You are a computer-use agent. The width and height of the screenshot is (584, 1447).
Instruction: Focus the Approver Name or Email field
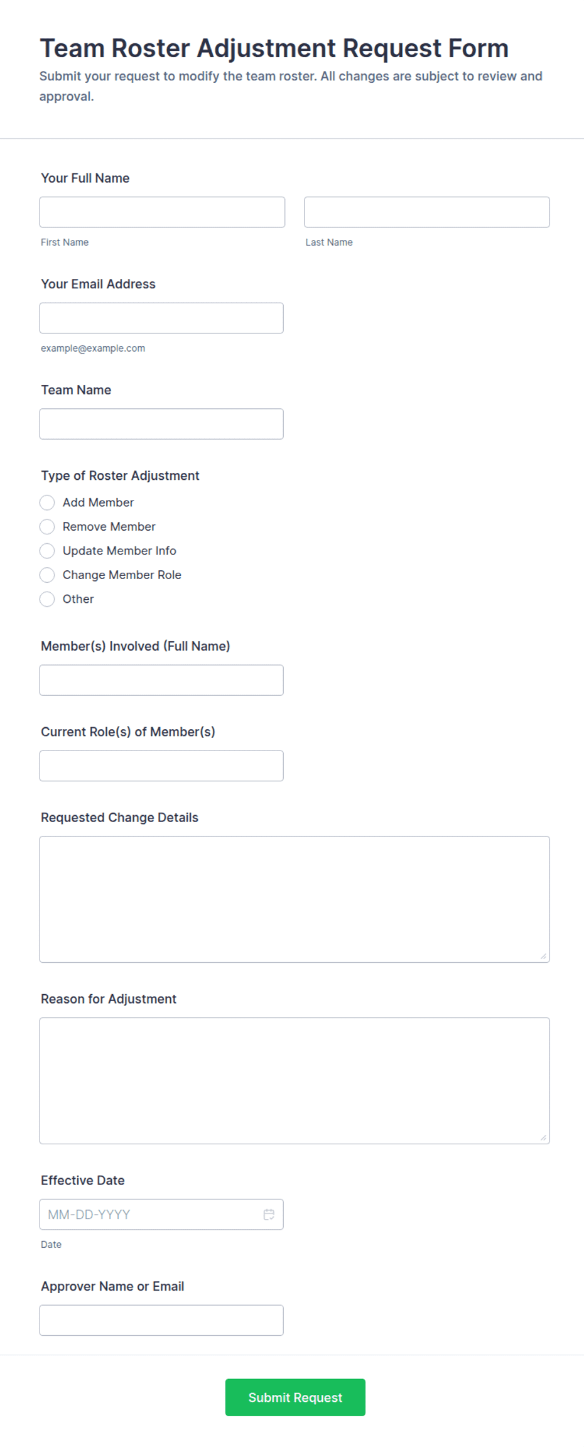161,1320
